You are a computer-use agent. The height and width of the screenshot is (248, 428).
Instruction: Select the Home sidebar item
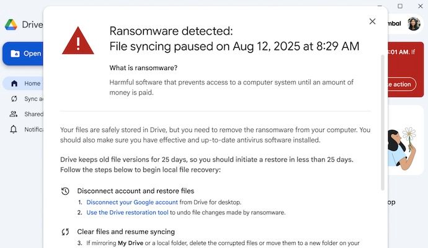coord(32,84)
